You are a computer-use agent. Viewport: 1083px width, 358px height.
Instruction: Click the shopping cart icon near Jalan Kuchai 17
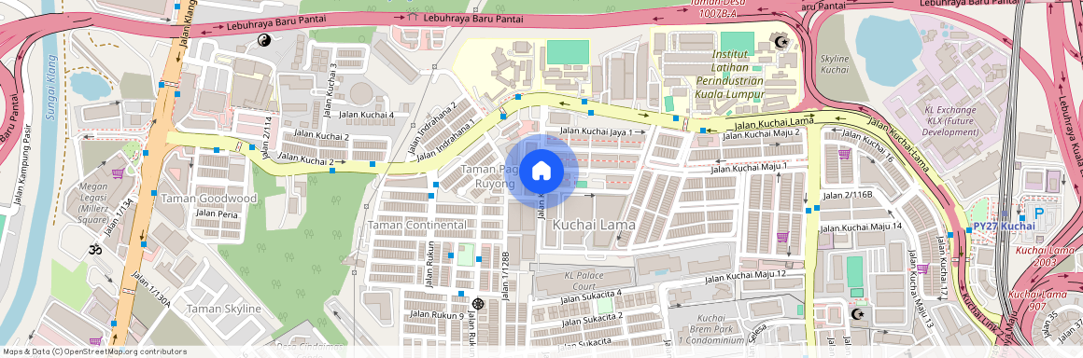tap(922, 268)
